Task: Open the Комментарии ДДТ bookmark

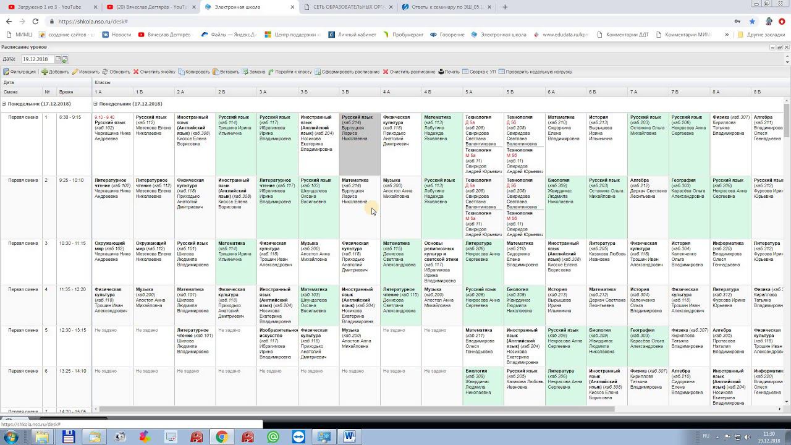Action: point(622,35)
